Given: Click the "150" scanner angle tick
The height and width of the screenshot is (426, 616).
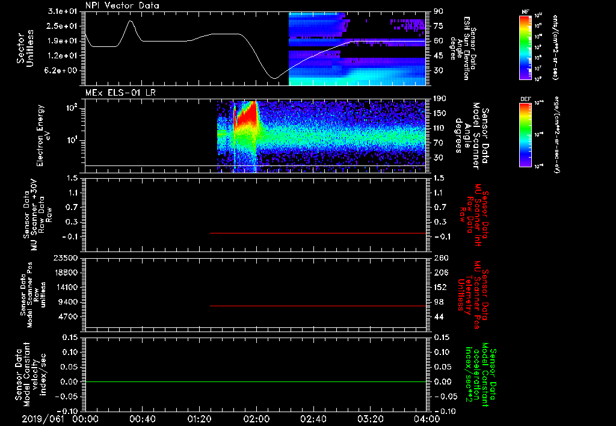Looking at the screenshot, I should [x=441, y=113].
